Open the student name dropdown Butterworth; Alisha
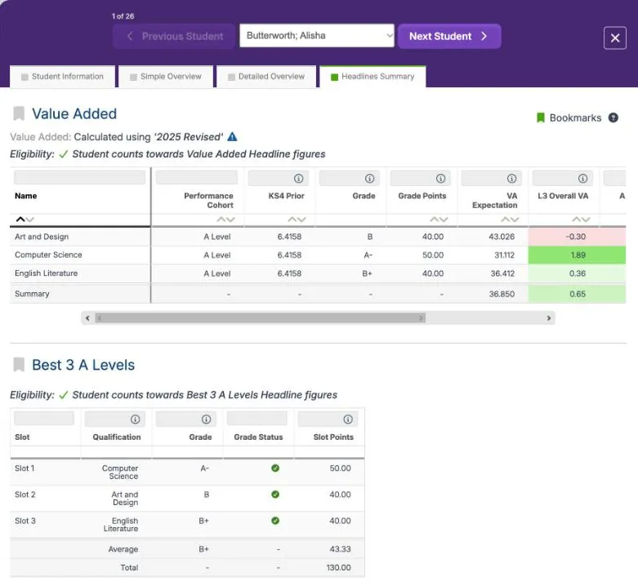The height and width of the screenshot is (581, 638). coord(317,36)
